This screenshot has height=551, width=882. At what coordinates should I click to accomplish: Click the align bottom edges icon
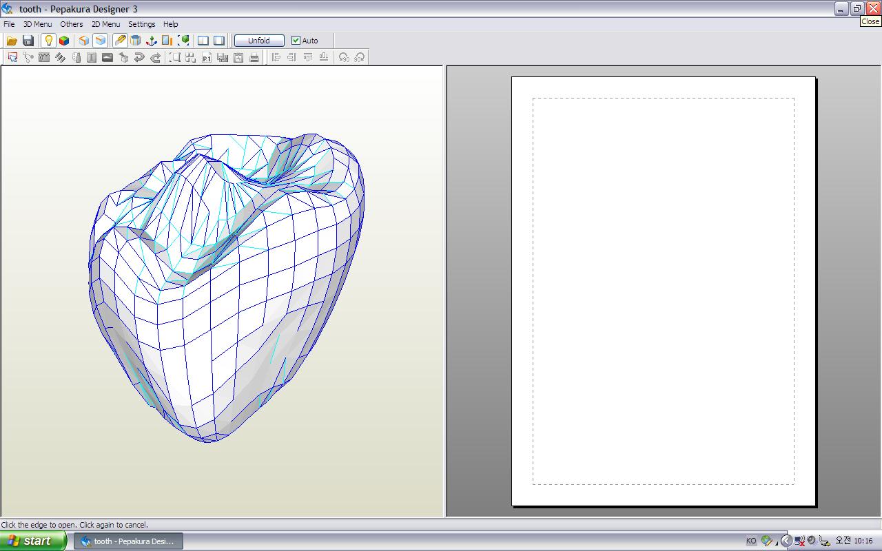pos(324,57)
